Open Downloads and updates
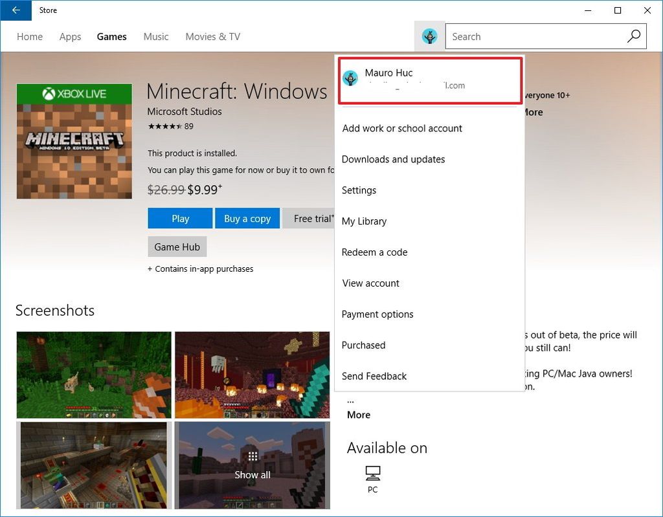 coord(393,159)
